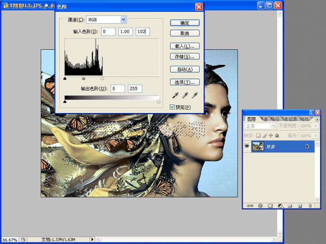The width and height of the screenshot is (326, 244).
Task: Open the layers panel flyout menu arrow
Action: point(317,119)
